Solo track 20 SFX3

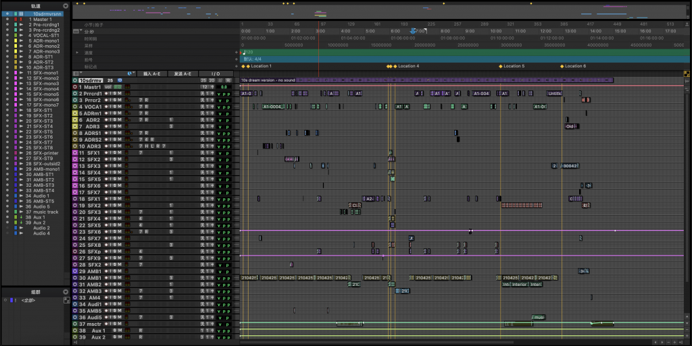(x=115, y=212)
